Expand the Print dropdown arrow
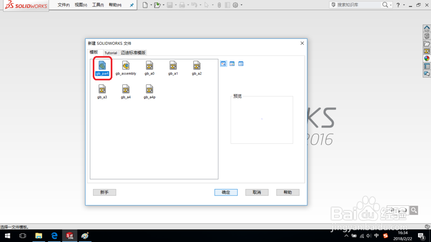Screen dimensions: 431x242 point(188,5)
